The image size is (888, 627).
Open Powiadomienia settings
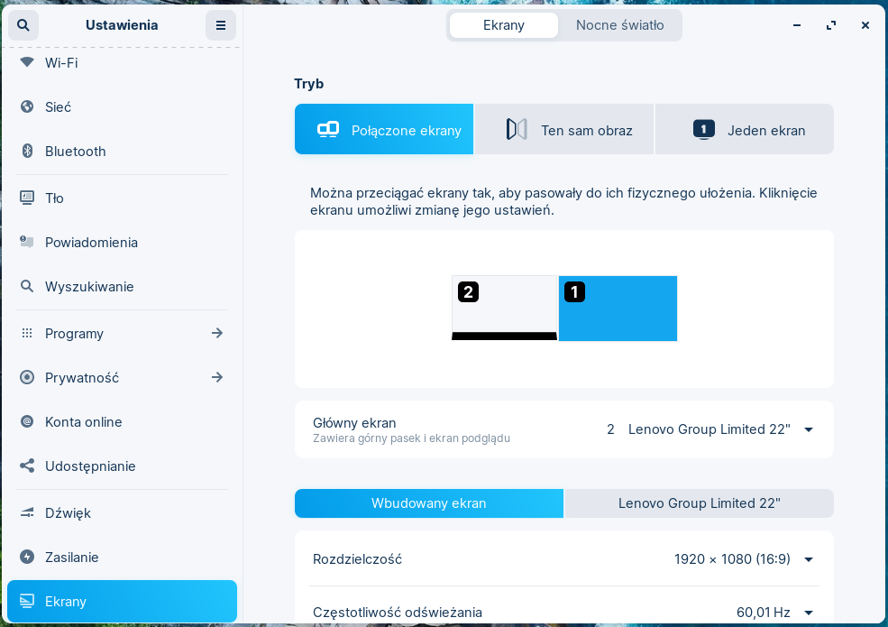(x=122, y=242)
